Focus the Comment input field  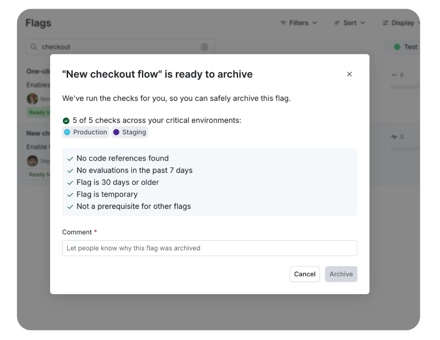[209, 248]
